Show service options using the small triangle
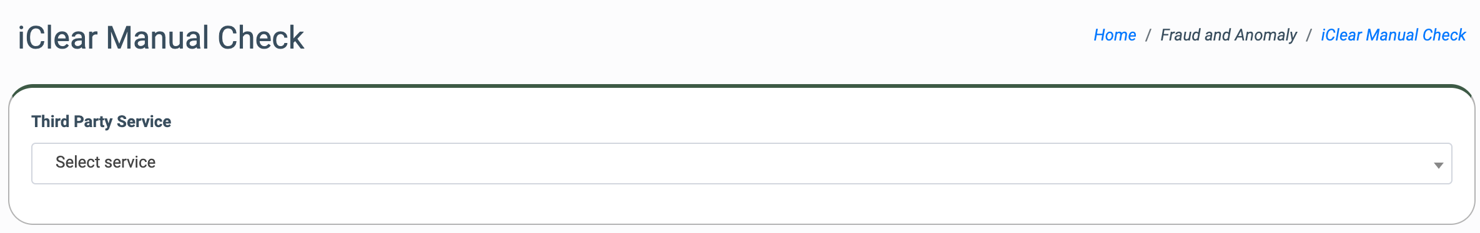 [x=1438, y=165]
